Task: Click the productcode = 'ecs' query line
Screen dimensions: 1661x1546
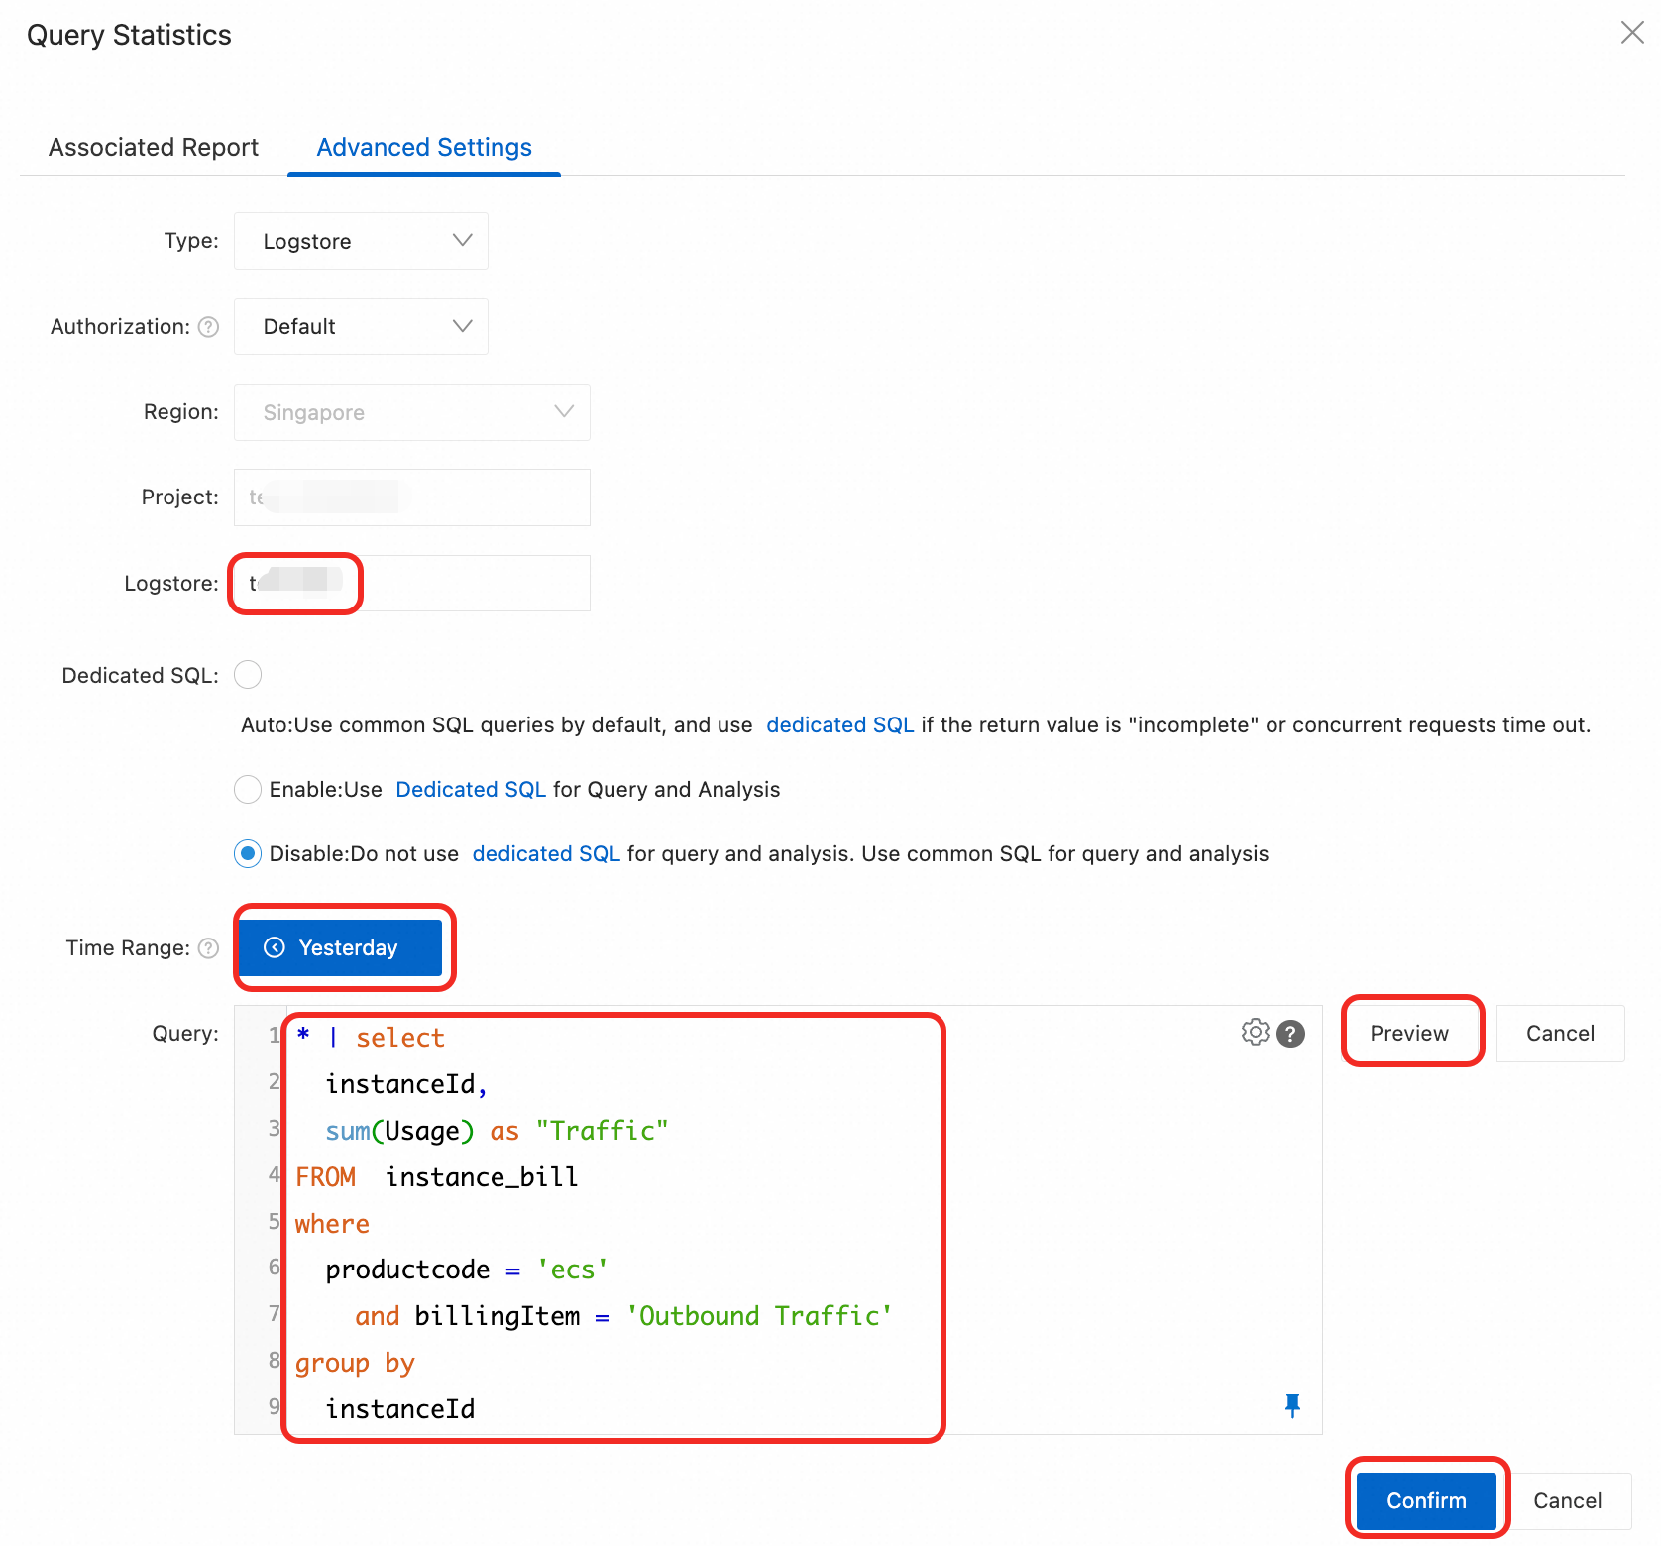Action: [466, 1270]
